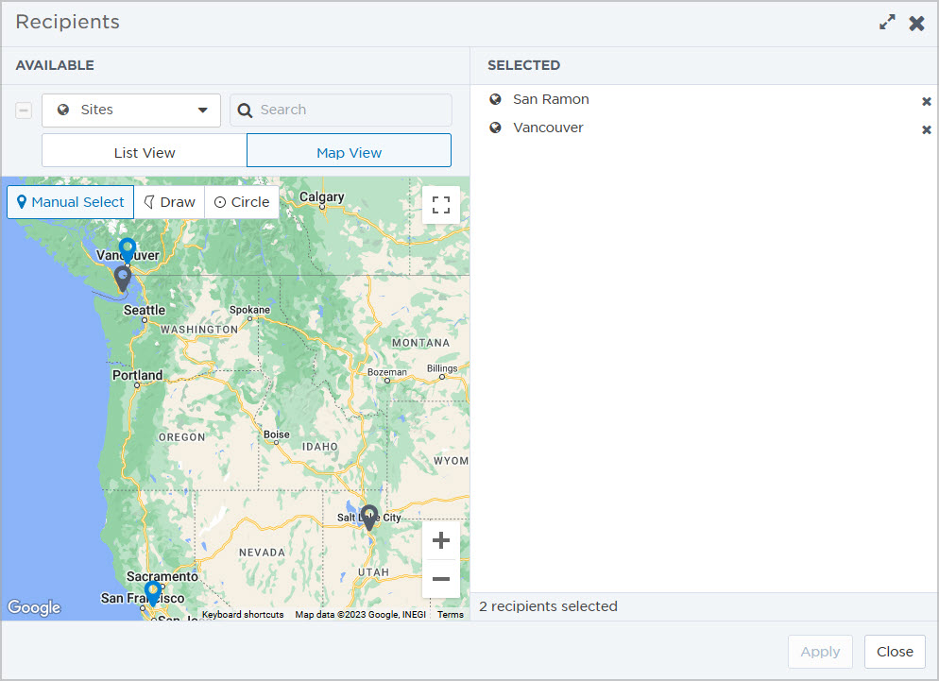The image size is (939, 681).
Task: Click the Portland label on the map
Action: [137, 376]
